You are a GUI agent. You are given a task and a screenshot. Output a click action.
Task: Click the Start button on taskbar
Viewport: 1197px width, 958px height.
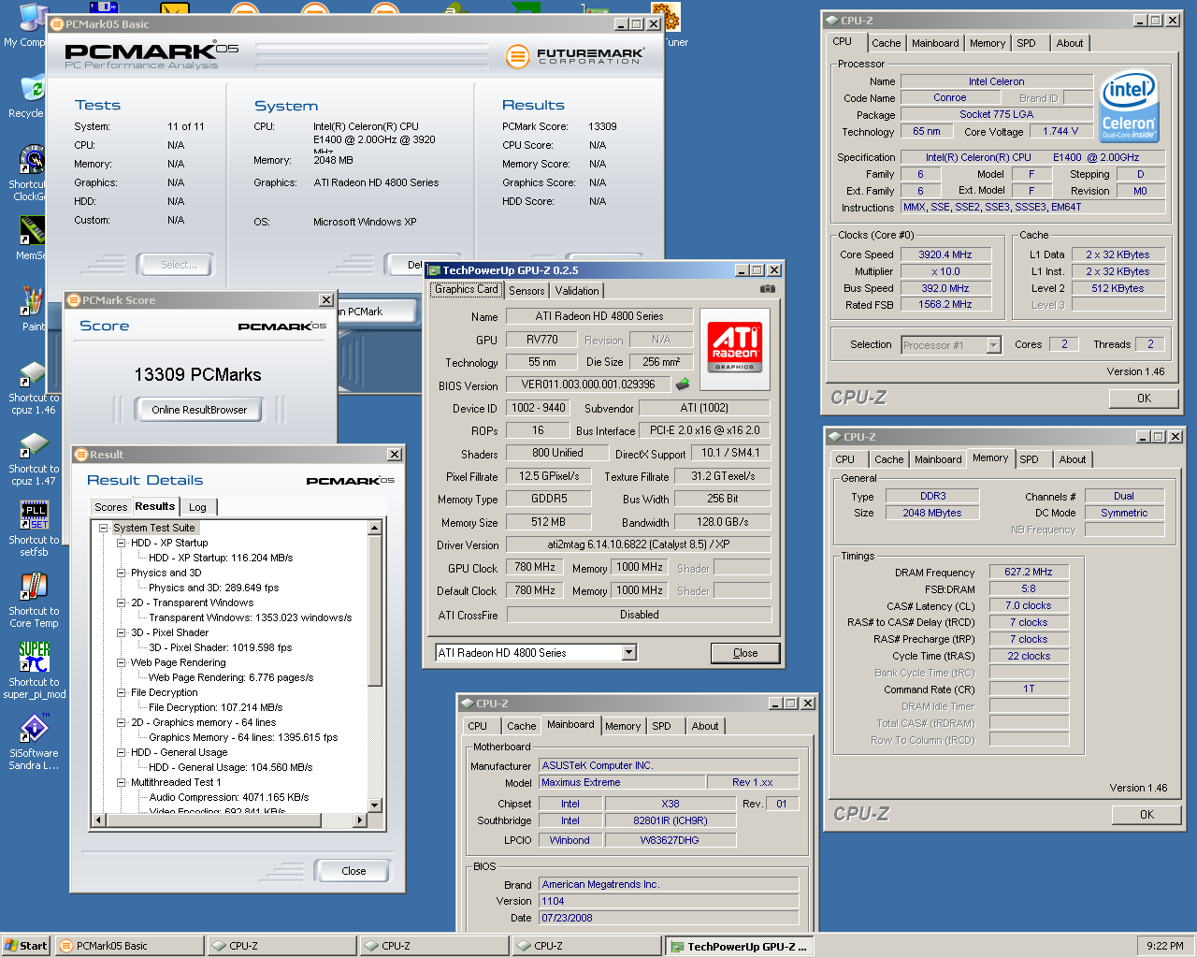tap(26, 946)
